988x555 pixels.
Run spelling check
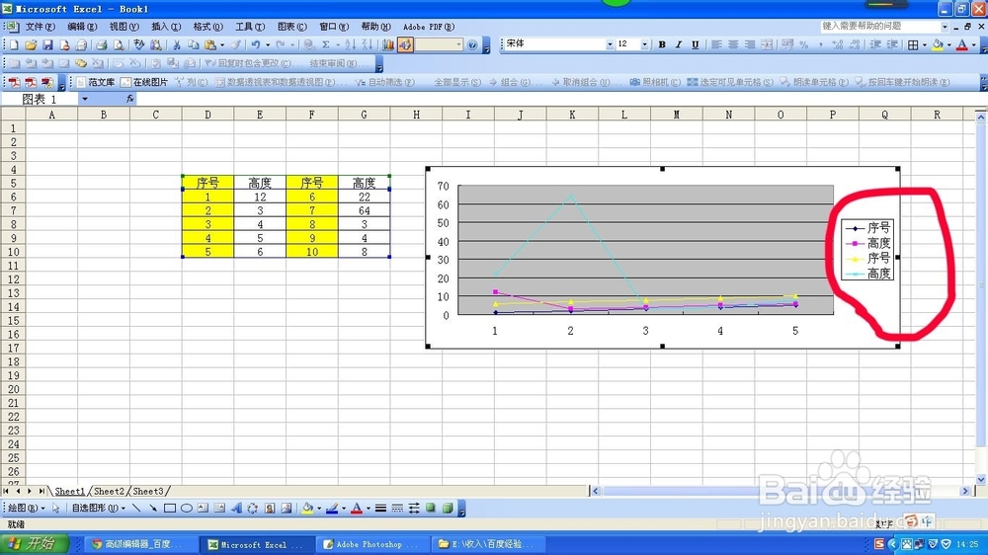coord(138,44)
